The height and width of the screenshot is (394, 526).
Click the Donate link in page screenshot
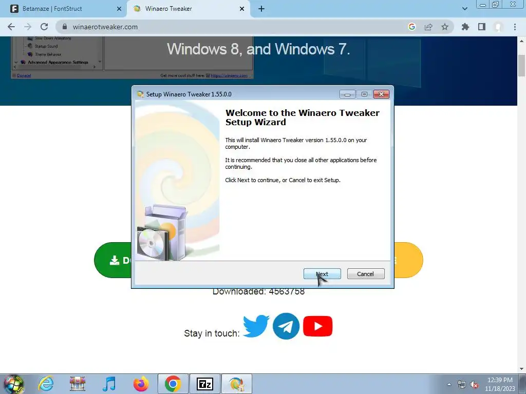coord(24,75)
